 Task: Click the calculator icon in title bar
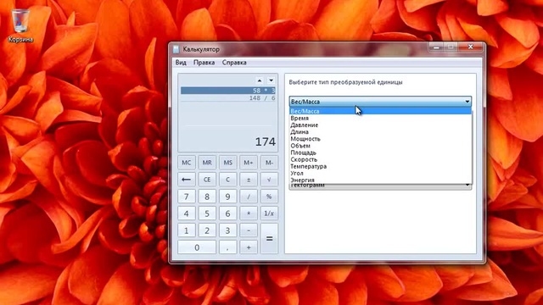coord(176,49)
